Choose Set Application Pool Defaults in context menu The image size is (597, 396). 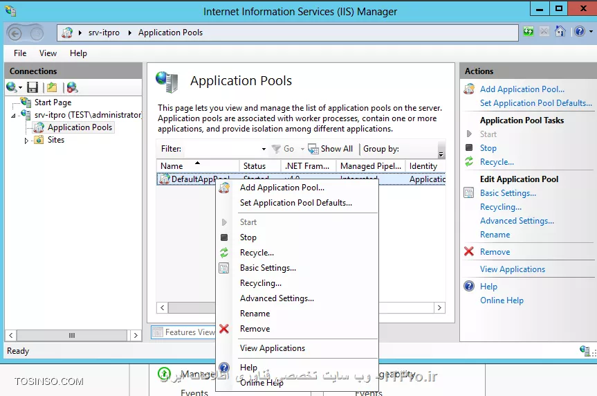[x=297, y=203]
